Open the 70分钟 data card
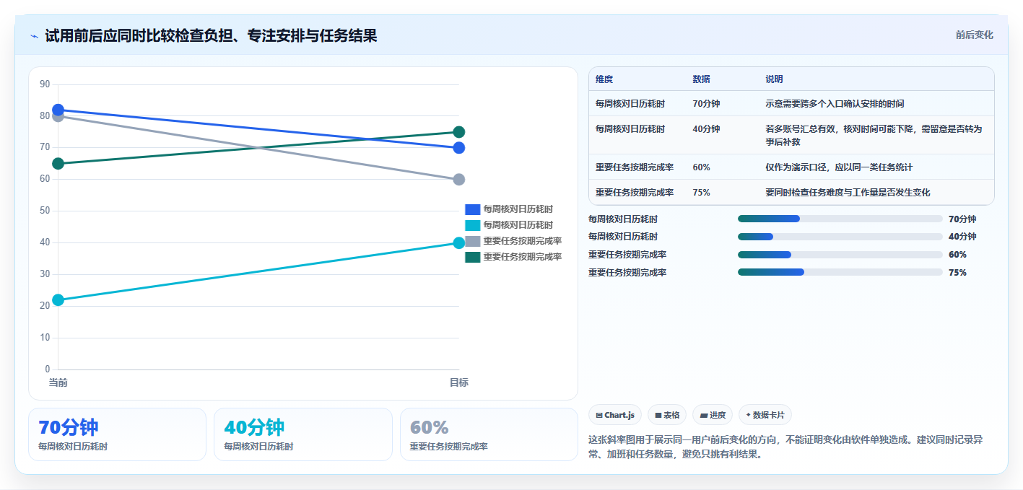 pyautogui.click(x=118, y=434)
